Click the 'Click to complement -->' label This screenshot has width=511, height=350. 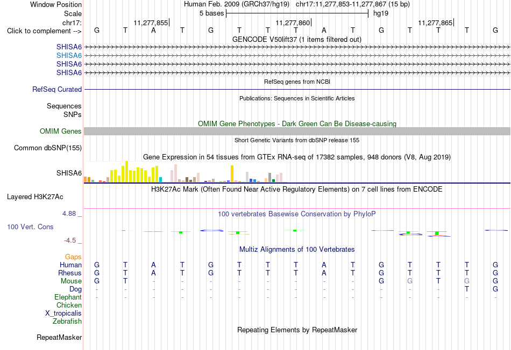44,31
